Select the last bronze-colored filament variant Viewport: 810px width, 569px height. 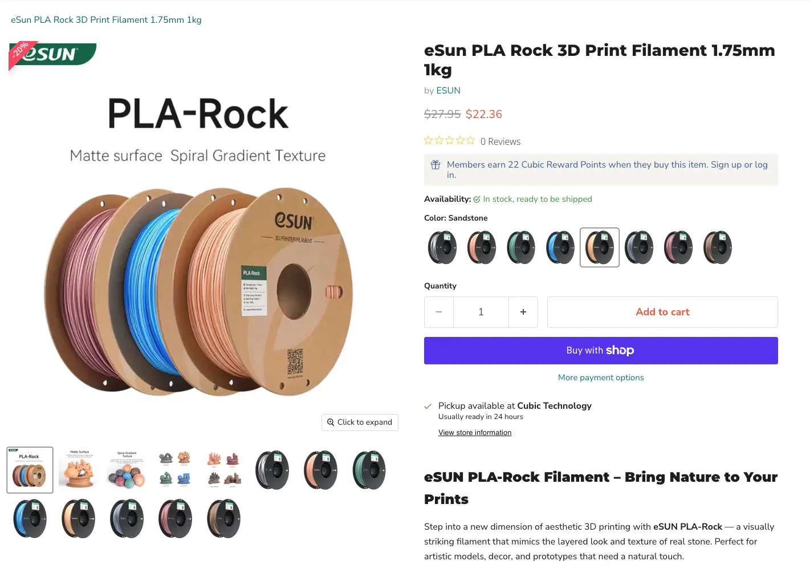pyautogui.click(x=717, y=247)
